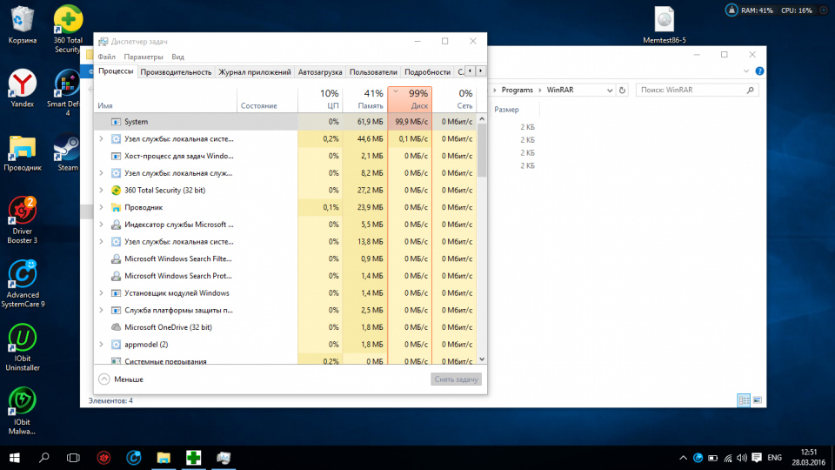
Task: Show hidden system tray icons
Action: click(682, 457)
